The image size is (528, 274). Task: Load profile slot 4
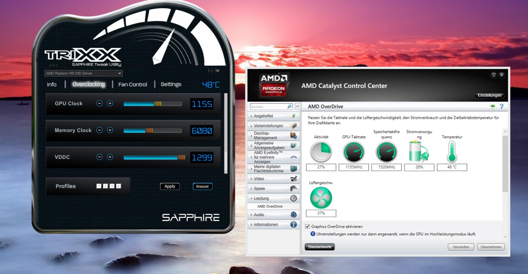pyautogui.click(x=119, y=186)
